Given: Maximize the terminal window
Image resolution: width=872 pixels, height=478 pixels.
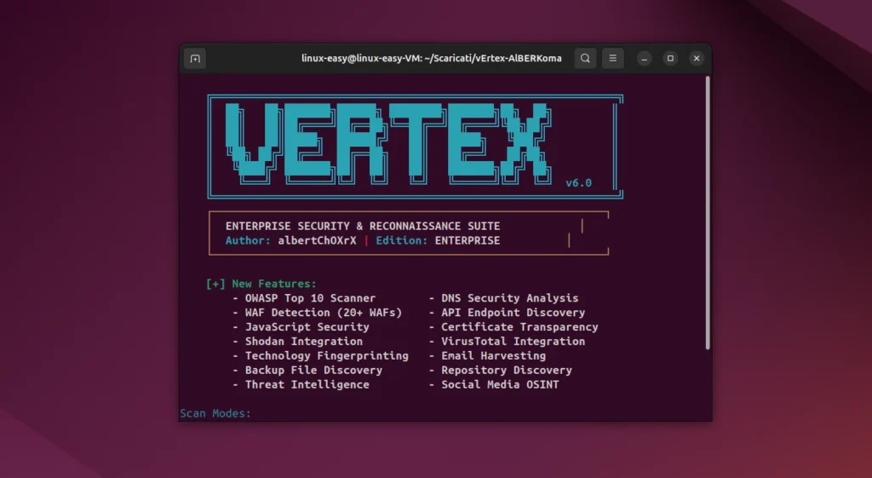Looking at the screenshot, I should [670, 59].
